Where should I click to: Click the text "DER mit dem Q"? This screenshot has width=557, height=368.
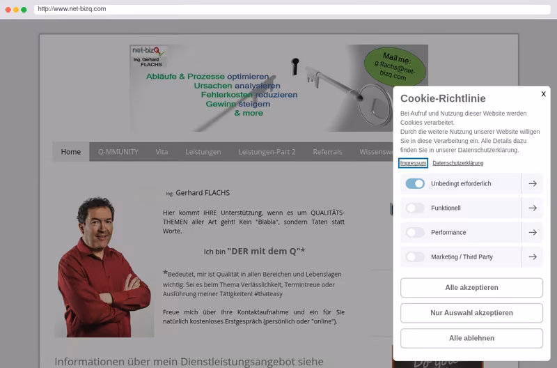pyautogui.click(x=266, y=251)
